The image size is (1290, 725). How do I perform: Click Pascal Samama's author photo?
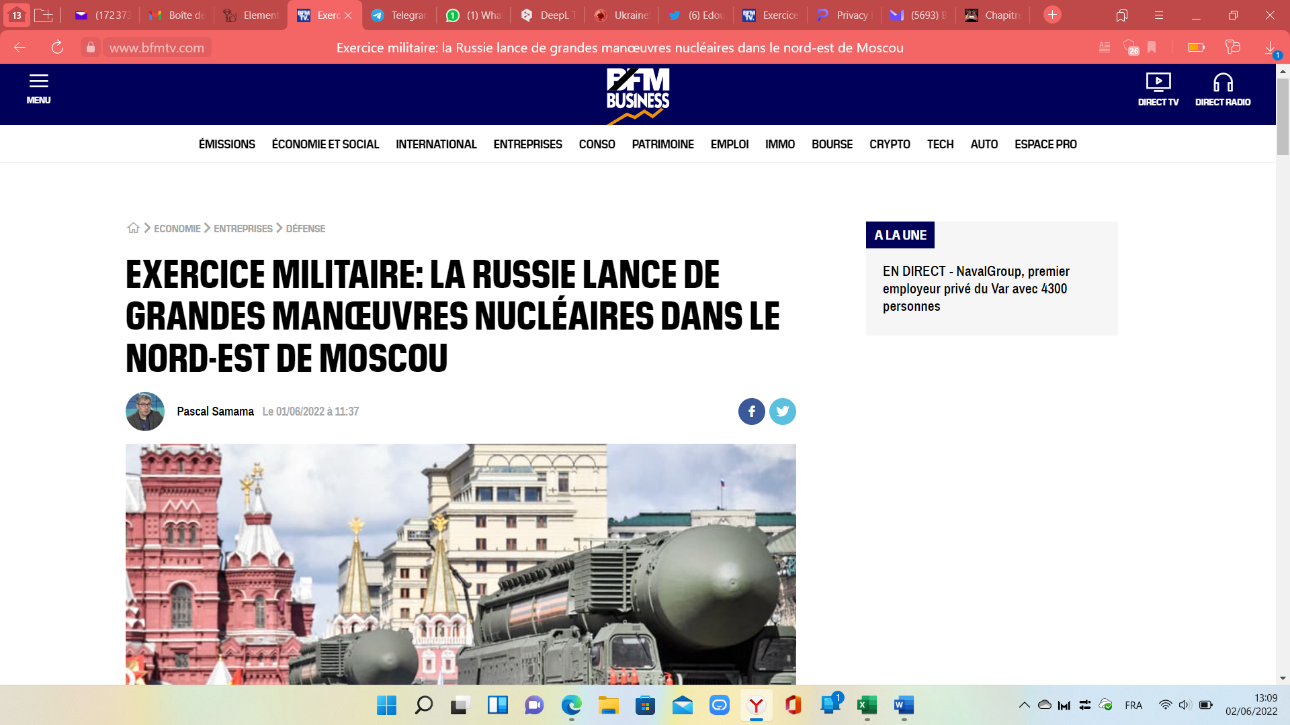(x=145, y=412)
